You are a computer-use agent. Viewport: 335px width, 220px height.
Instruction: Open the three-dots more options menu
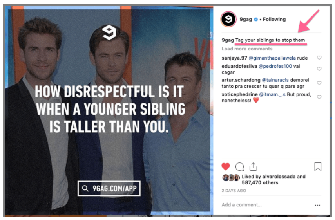(x=317, y=205)
